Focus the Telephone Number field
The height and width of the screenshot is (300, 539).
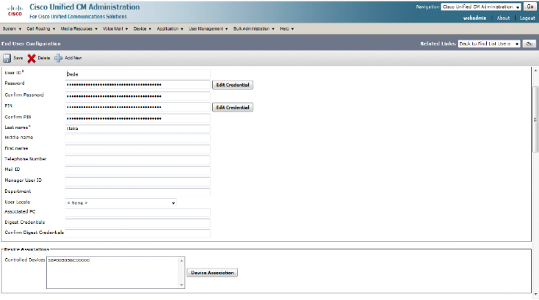click(137, 160)
